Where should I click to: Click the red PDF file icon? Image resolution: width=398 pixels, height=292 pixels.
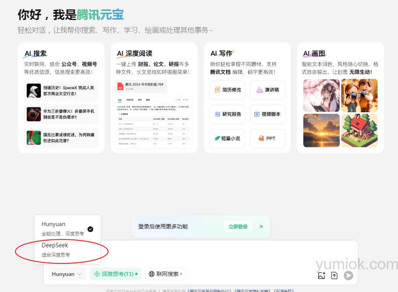point(120,86)
